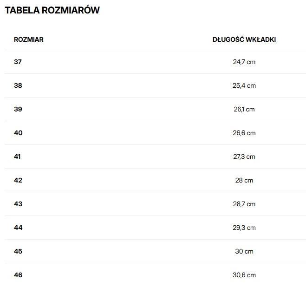This screenshot has height=287, width=306.
Task: Select the 27,3 cm insole length
Action: click(x=244, y=157)
